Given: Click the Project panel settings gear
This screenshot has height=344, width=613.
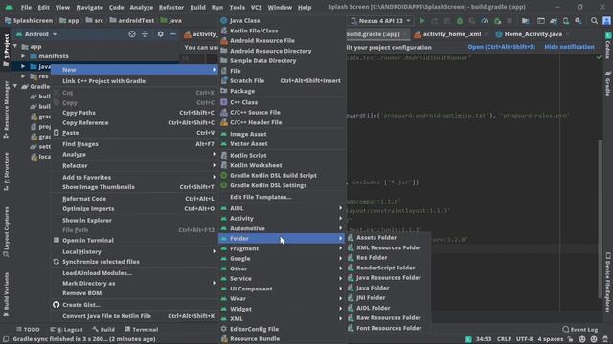Looking at the screenshot, I should click(x=160, y=34).
